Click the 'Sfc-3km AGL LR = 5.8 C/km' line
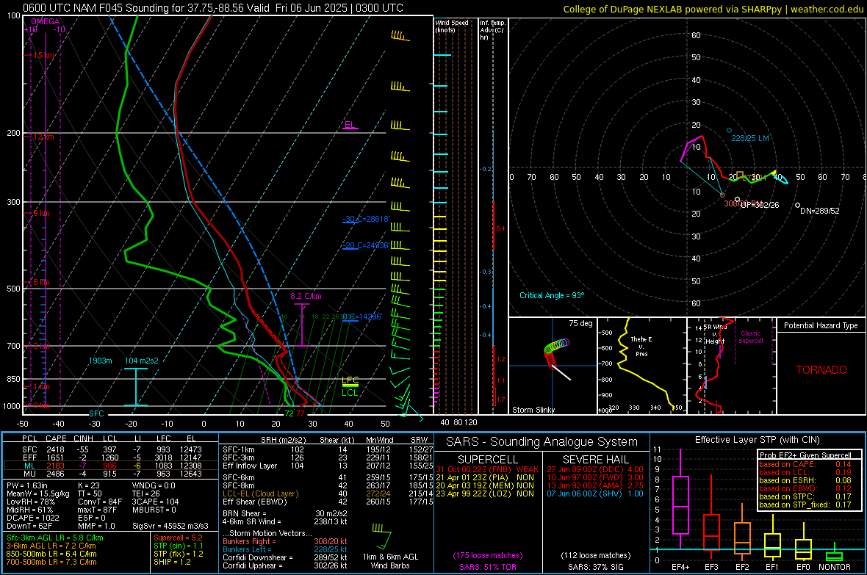 pos(55,538)
